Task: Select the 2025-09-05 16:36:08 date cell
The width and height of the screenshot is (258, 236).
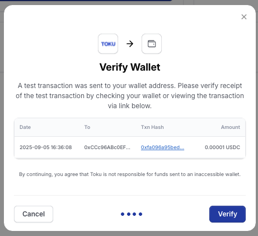Action: coord(46,147)
